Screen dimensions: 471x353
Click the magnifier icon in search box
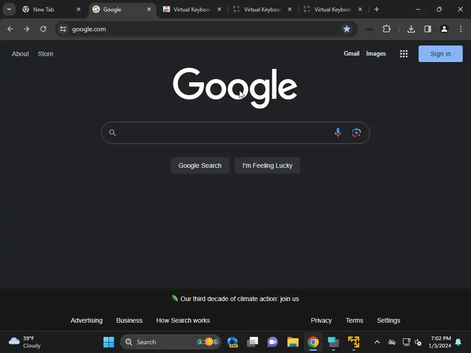pyautogui.click(x=112, y=133)
